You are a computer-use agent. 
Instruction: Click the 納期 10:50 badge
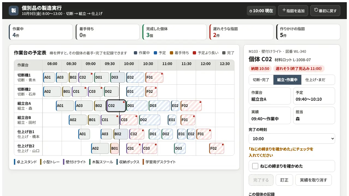point(260,69)
